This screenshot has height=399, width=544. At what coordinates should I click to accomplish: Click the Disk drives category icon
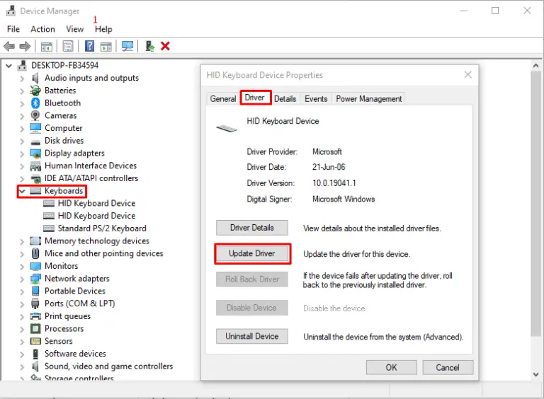pyautogui.click(x=35, y=141)
